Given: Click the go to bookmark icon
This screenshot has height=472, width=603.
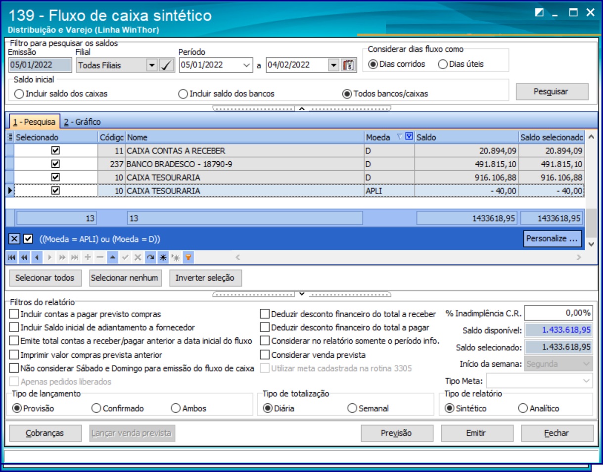Looking at the screenshot, I should click(175, 257).
